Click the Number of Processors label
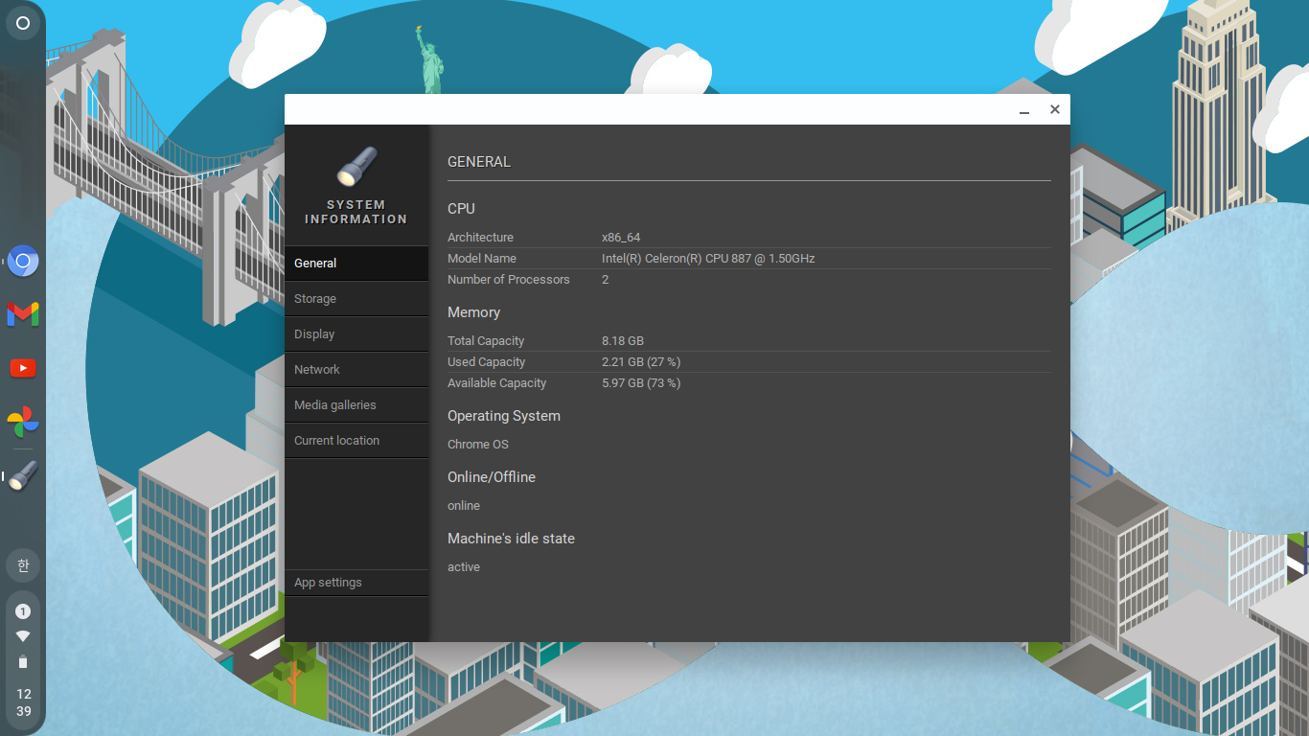The height and width of the screenshot is (736, 1309). 509,280
